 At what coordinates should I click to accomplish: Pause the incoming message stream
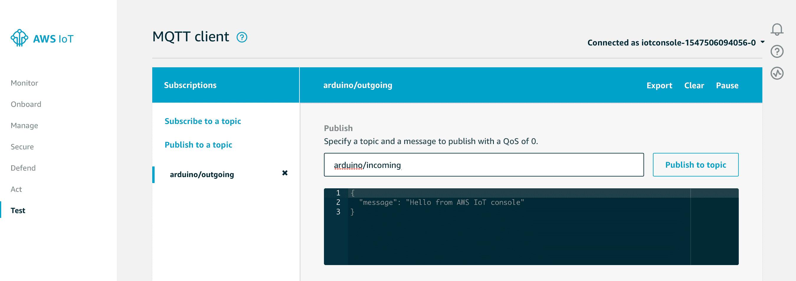coord(727,85)
